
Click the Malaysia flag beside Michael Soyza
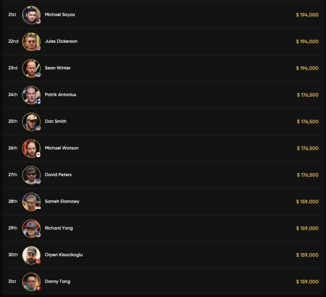point(38,21)
